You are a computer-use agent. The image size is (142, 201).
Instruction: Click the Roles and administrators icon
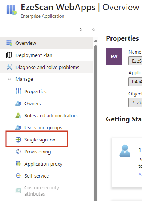18,115
